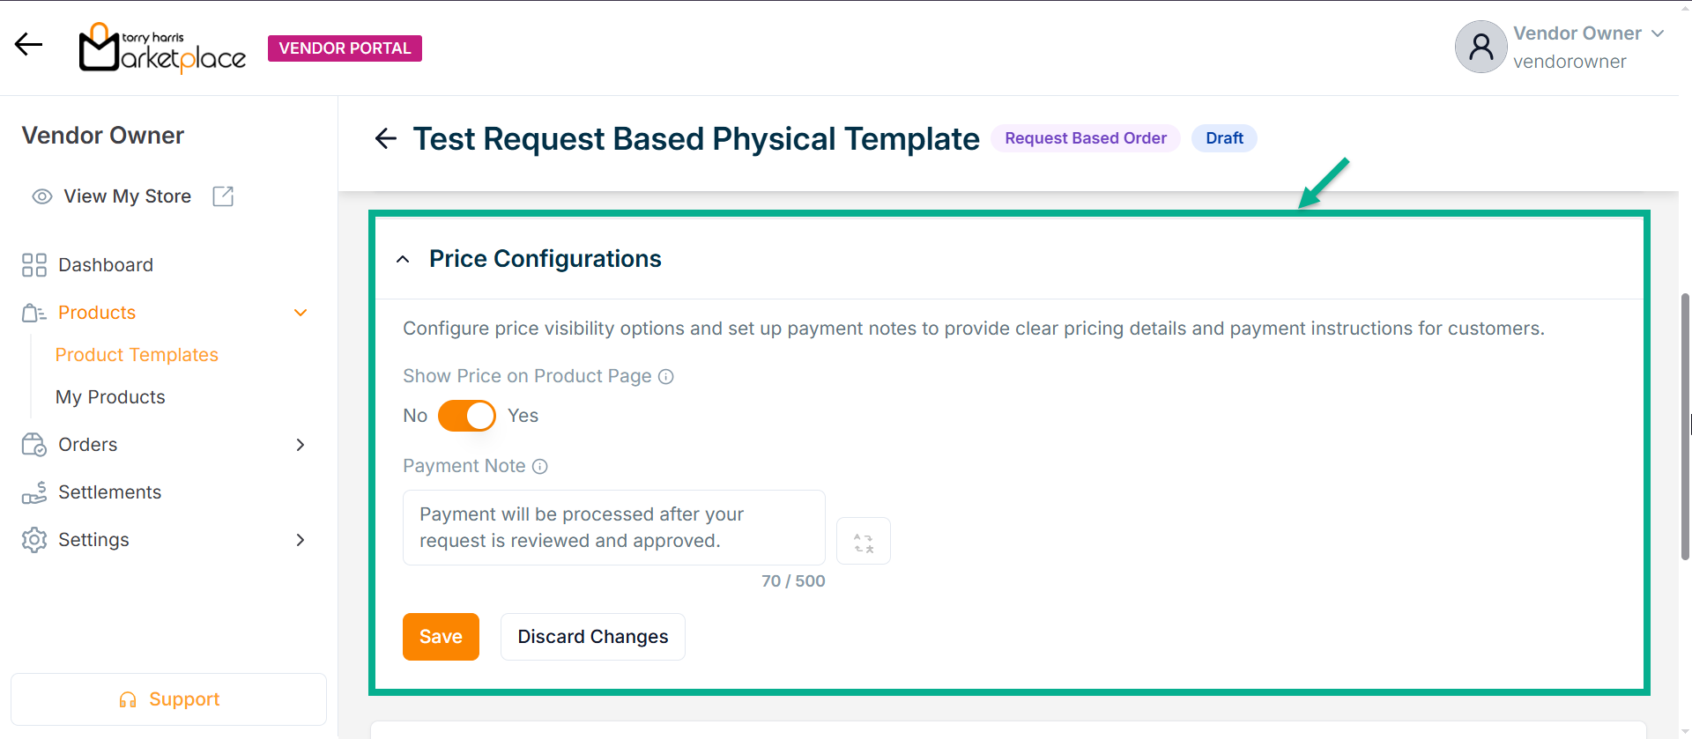Click the back arrow beside template title
The width and height of the screenshot is (1692, 739).
pos(386,138)
